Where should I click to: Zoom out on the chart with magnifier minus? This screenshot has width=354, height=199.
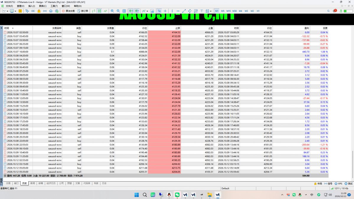click(118, 11)
